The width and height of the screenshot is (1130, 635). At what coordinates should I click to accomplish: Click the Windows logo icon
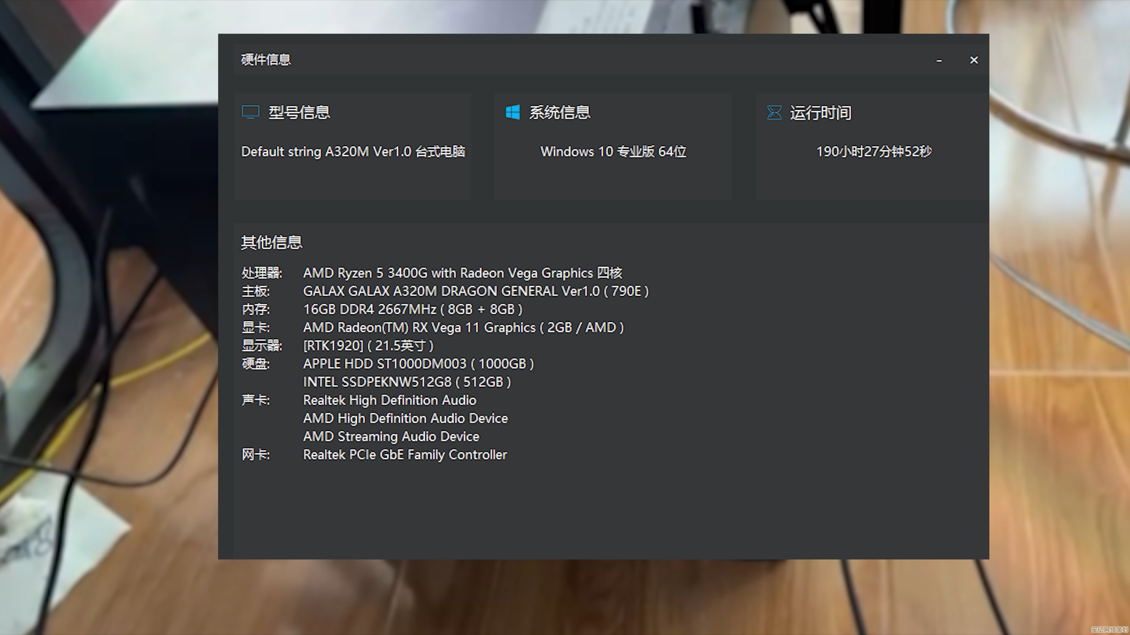click(x=512, y=112)
